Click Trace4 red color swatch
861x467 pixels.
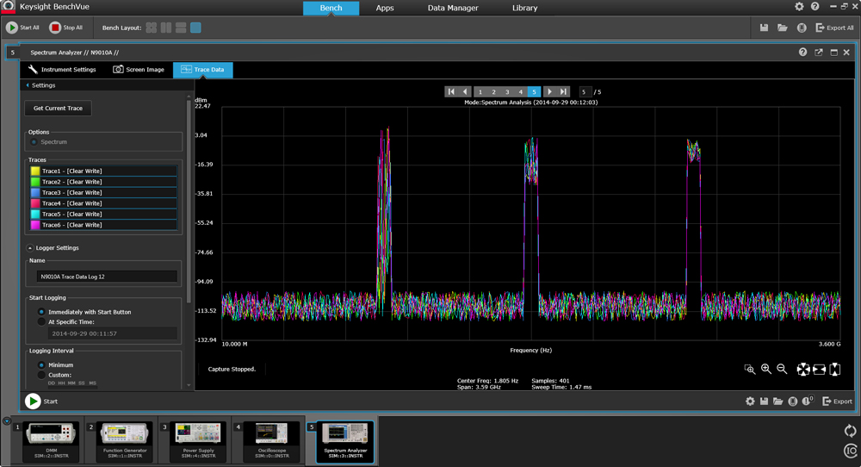(x=35, y=203)
